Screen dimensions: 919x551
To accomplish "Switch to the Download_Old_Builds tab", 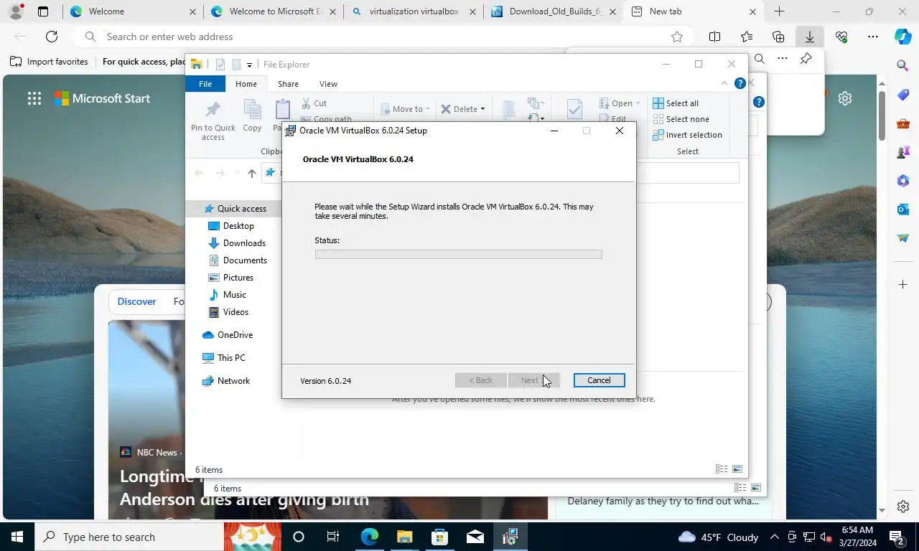I will 554,11.
